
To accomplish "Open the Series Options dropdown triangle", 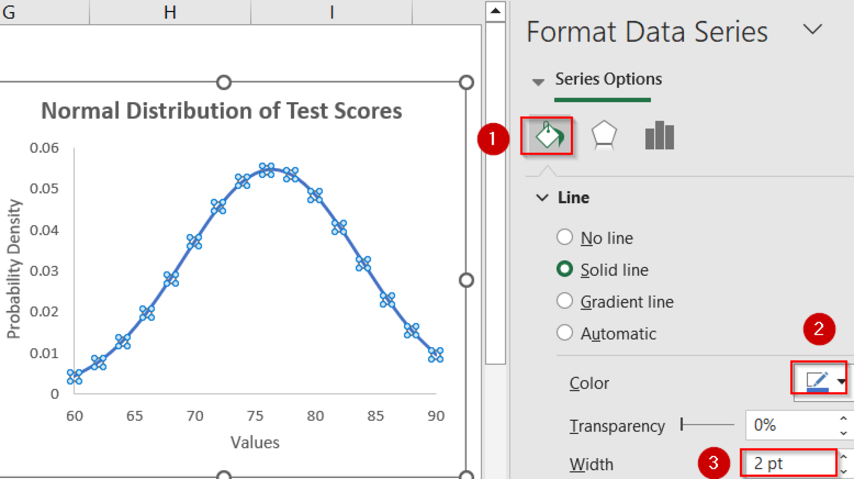I will click(538, 82).
